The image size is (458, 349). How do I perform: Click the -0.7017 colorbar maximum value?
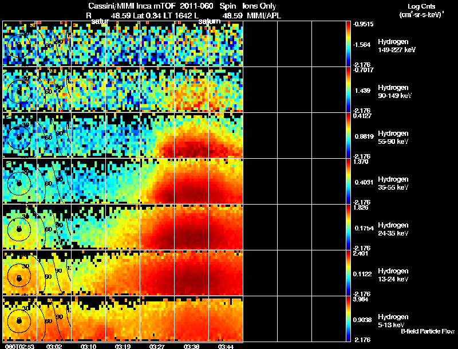[x=363, y=70]
